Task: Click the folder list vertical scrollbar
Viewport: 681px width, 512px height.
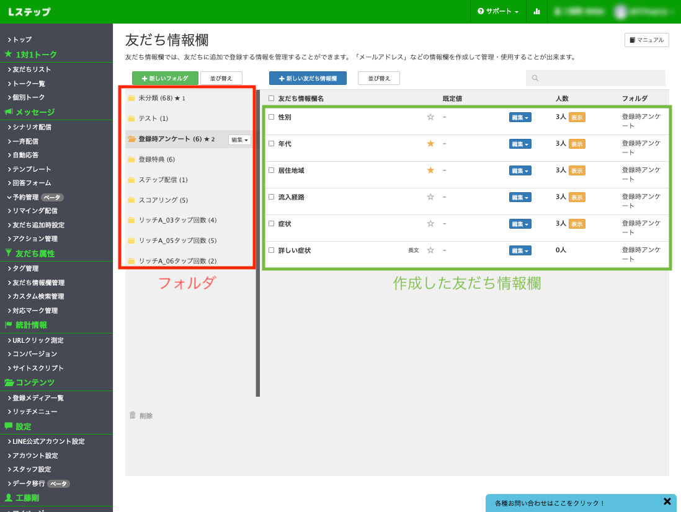Action: point(258,248)
